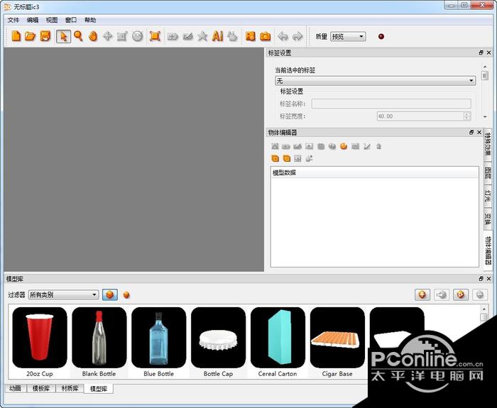Click the star icon in the toolbar

[x=202, y=36]
